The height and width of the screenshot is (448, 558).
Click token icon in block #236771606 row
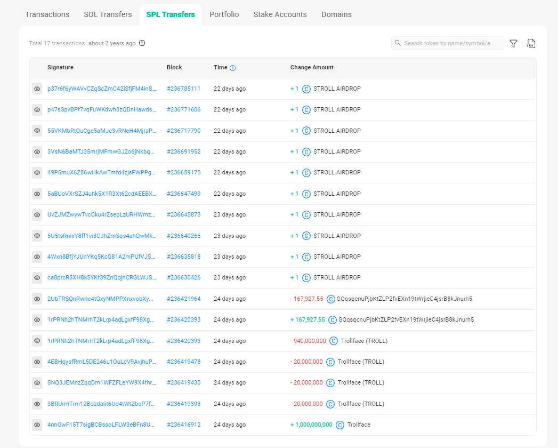coord(306,110)
